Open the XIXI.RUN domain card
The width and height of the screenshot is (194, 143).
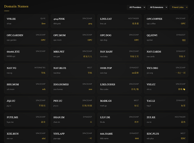26,136
